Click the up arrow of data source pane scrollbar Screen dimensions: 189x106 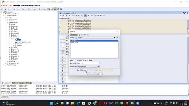point(188,20)
